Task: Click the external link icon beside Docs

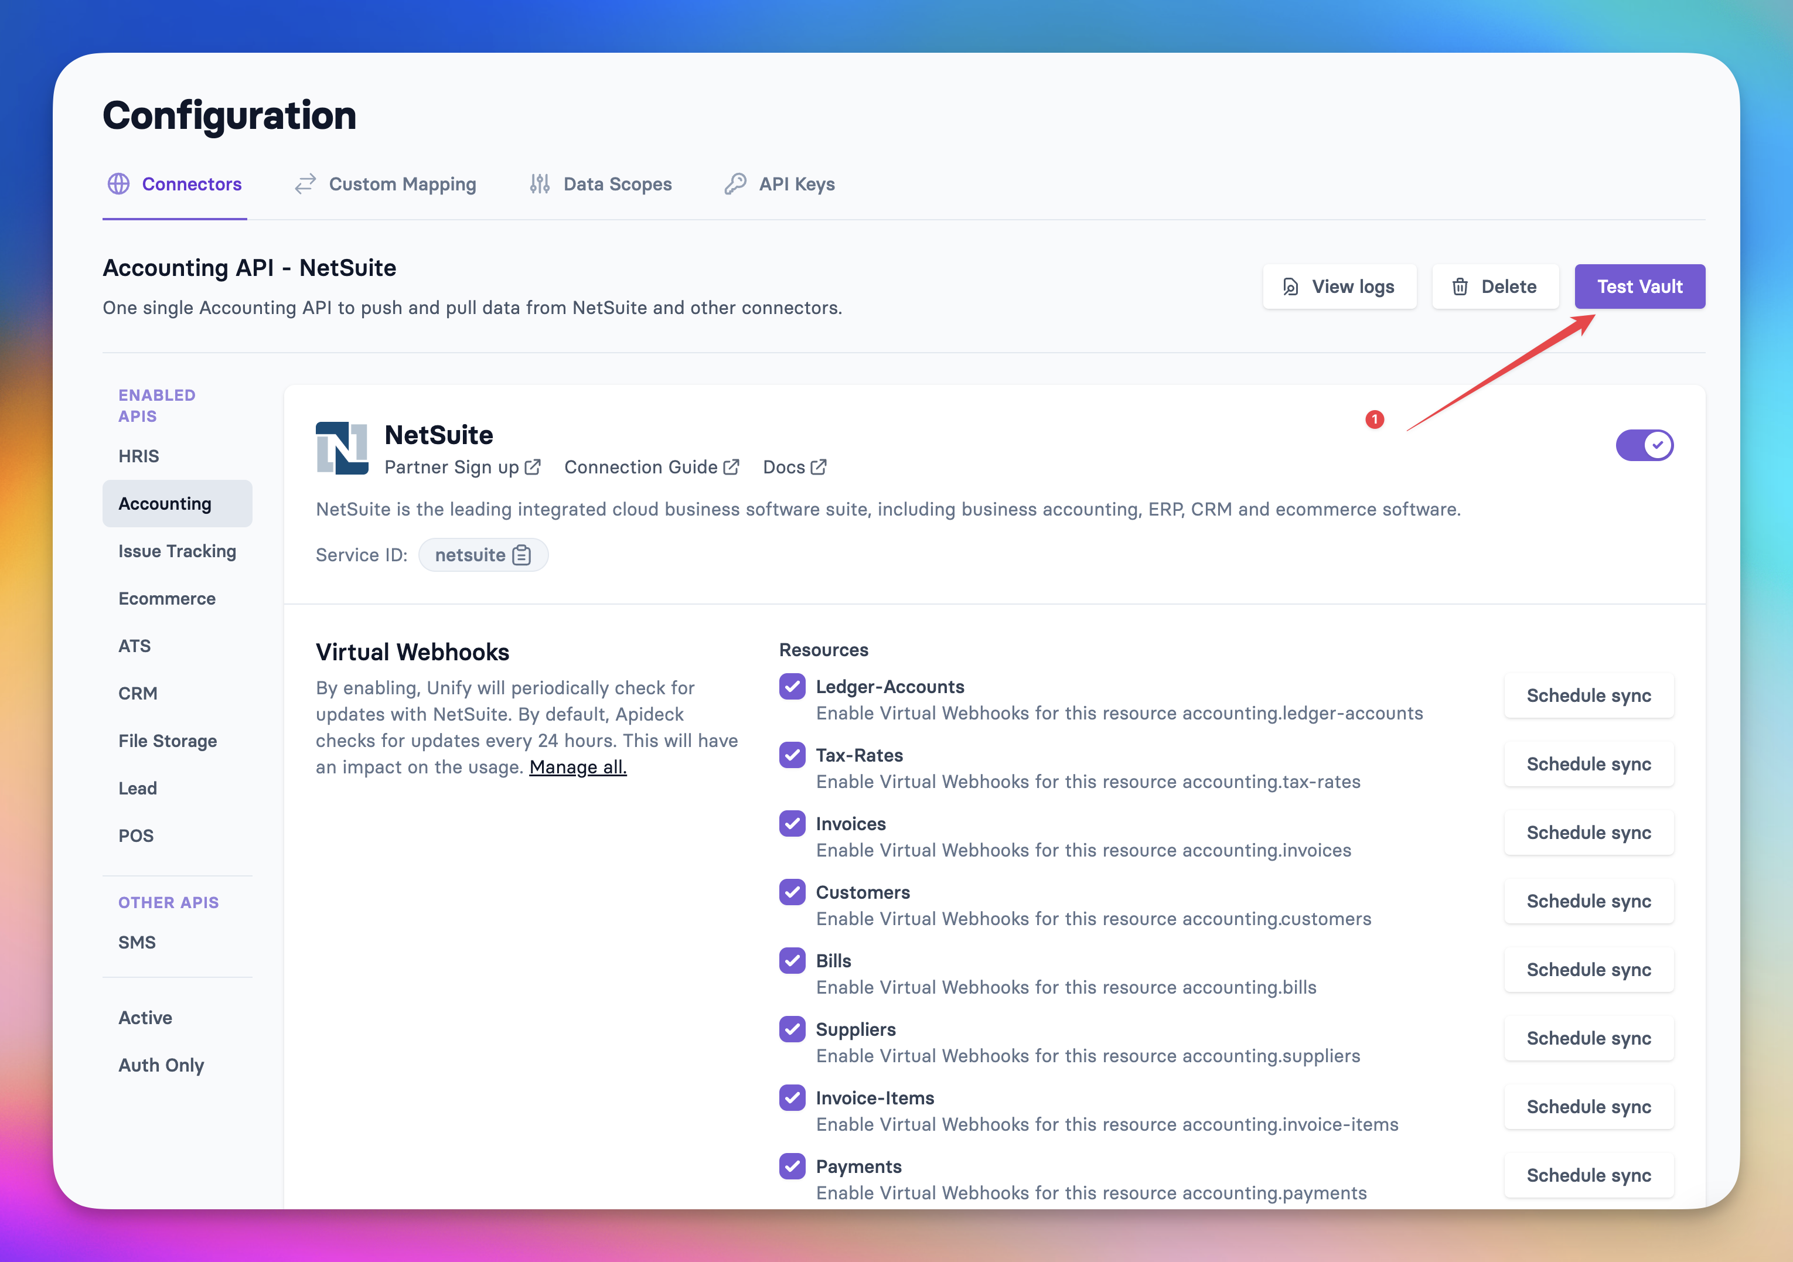Action: coord(819,467)
